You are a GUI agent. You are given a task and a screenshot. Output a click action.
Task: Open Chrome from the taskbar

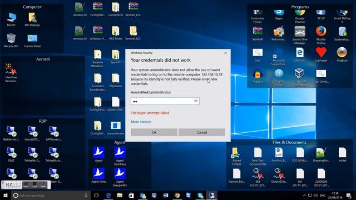177,195
